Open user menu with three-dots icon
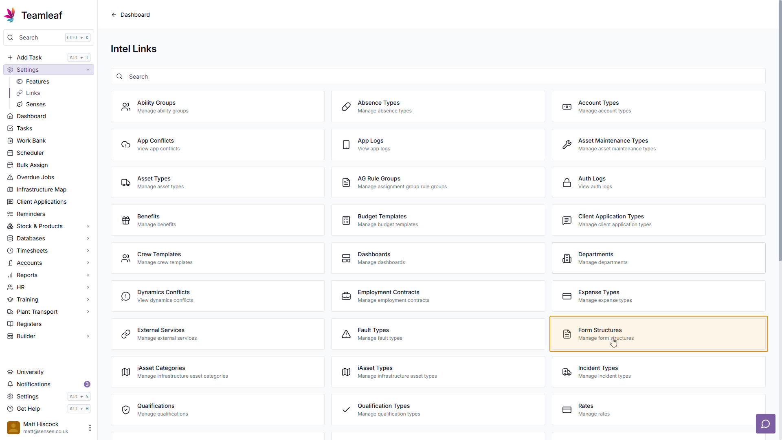782x440 pixels. 90,427
